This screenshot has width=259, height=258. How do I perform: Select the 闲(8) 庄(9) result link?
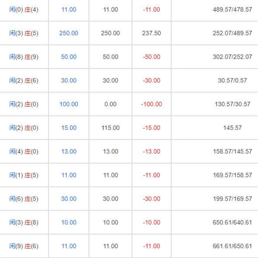point(24,57)
